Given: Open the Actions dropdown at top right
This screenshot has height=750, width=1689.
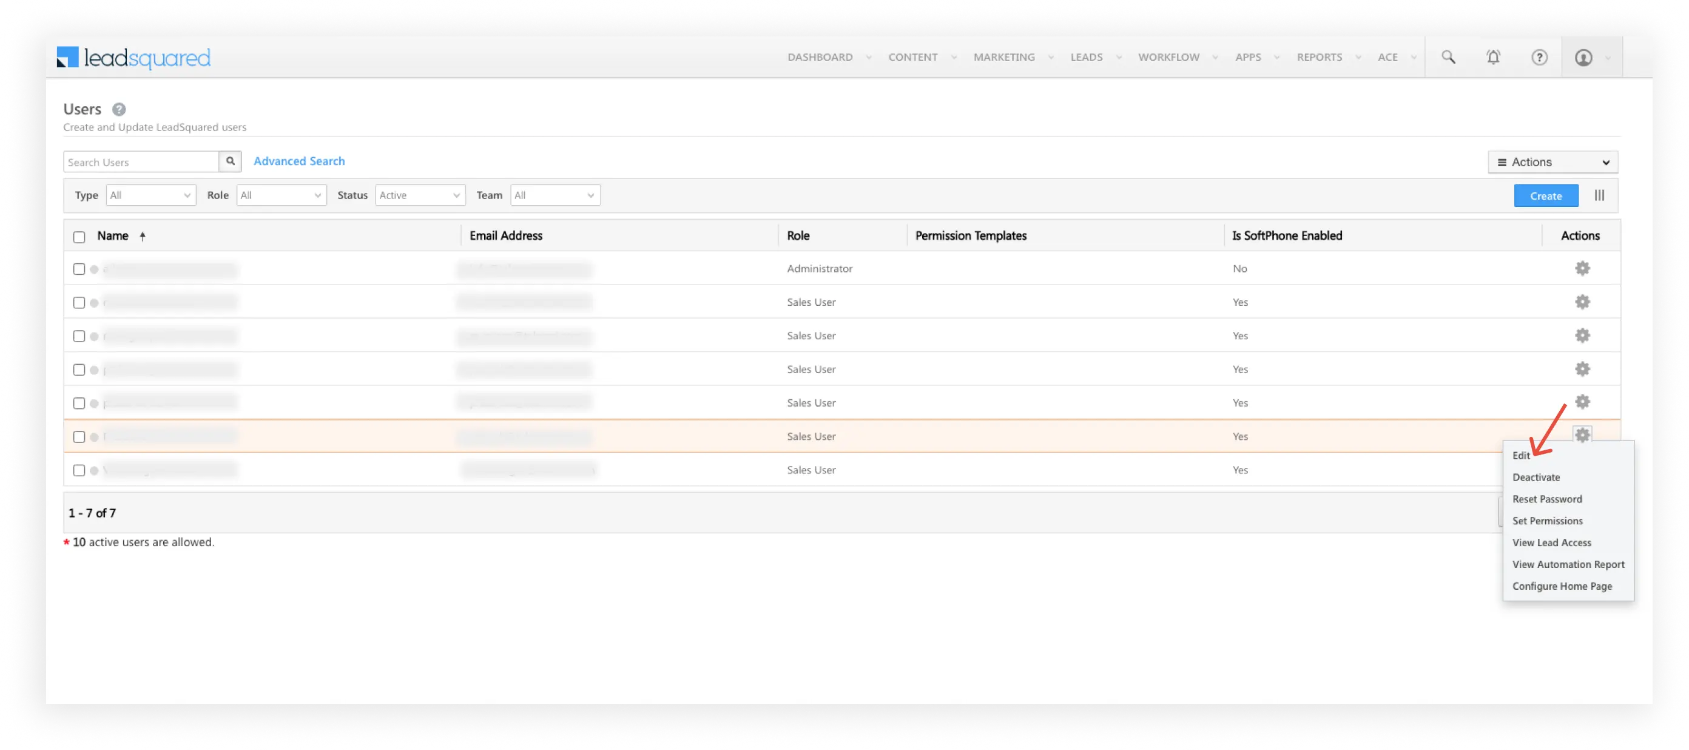Looking at the screenshot, I should 1552,162.
